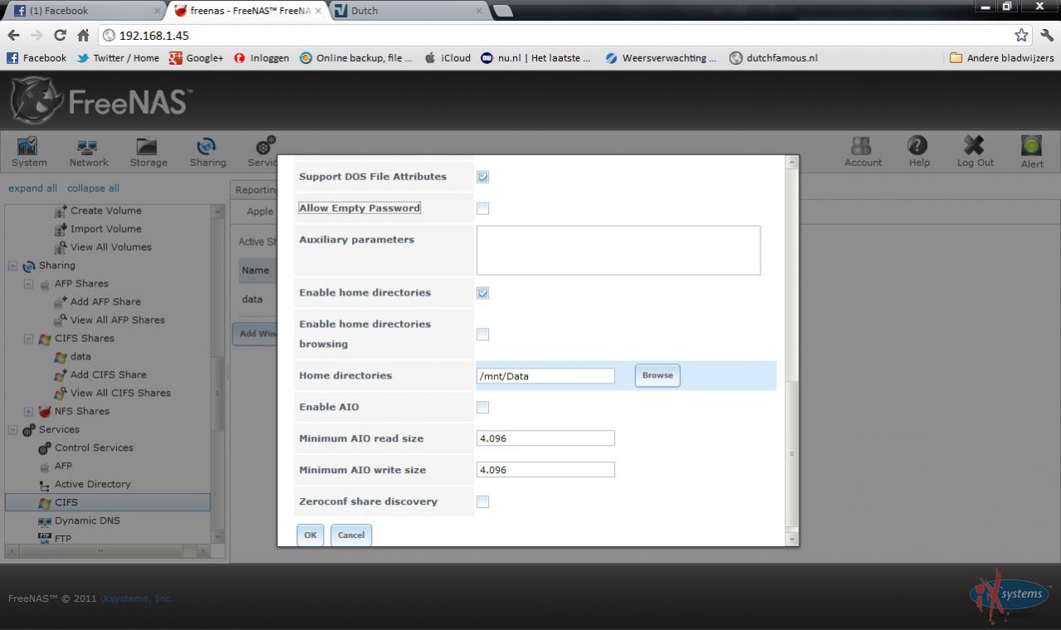
Task: Open Chrome wrench settings menu
Action: (1046, 35)
